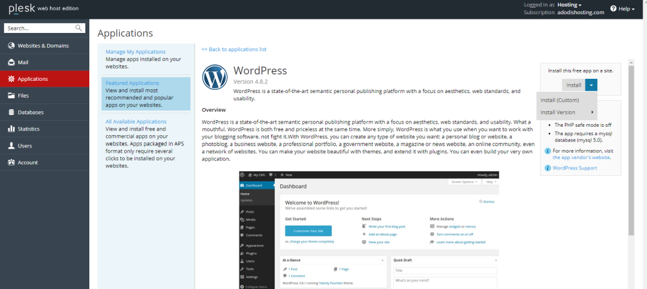
Task: Open Manage My Applications
Action: pyautogui.click(x=135, y=52)
